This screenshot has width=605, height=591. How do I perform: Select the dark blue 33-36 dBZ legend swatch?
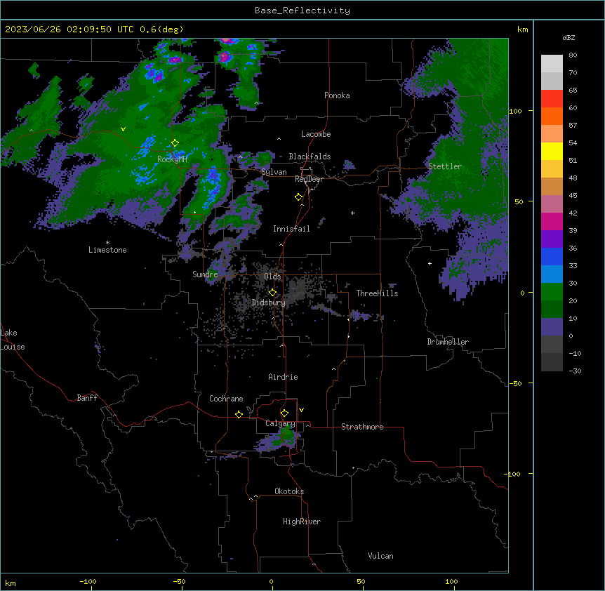pyautogui.click(x=552, y=256)
